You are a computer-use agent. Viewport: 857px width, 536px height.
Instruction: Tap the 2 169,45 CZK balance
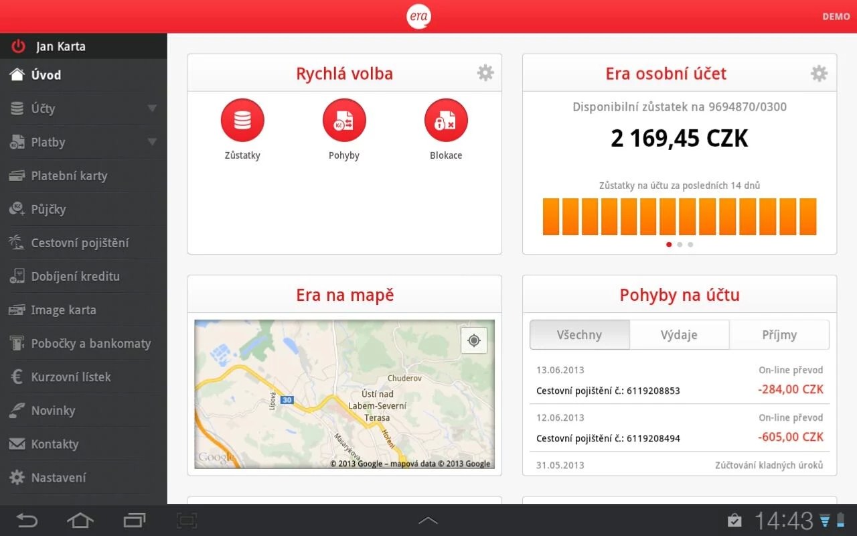pos(680,138)
